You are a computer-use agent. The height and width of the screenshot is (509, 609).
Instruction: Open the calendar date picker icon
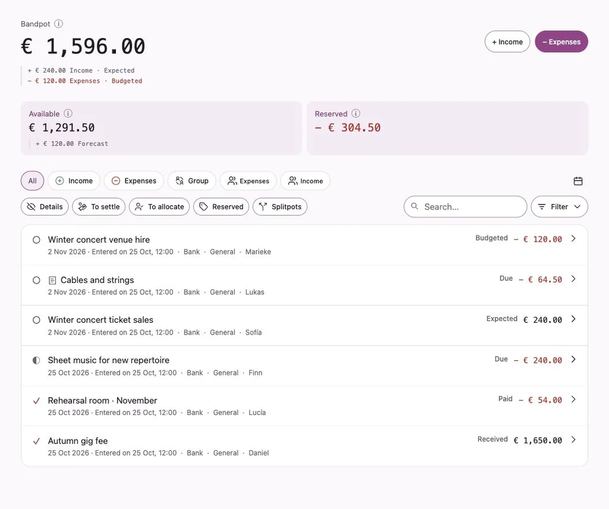578,181
